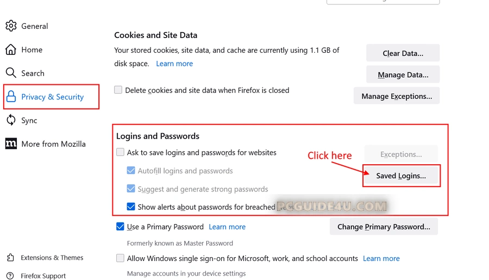Check Ask to save logins and passwords
The image size is (489, 280).
[x=120, y=153]
